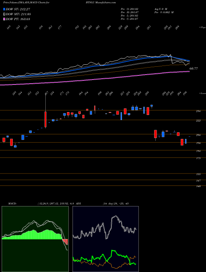This screenshot has width=206, height=272.
Task: Select the DOW ST: 212.27 label
Action: click(x=18, y=9)
